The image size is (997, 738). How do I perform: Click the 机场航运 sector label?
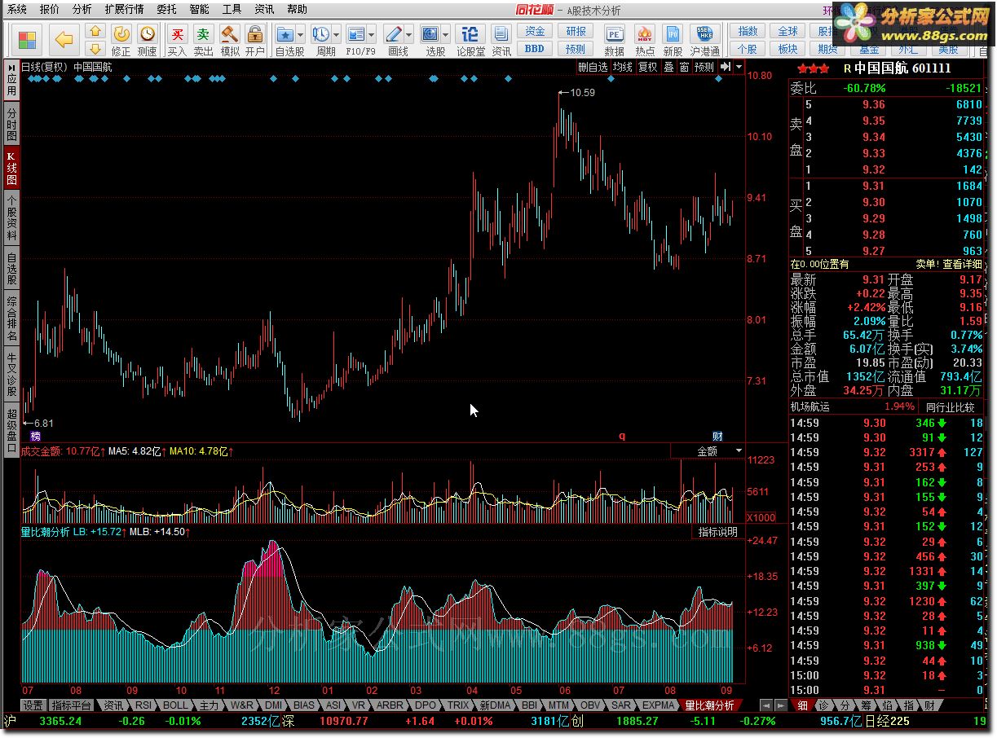tap(810, 406)
